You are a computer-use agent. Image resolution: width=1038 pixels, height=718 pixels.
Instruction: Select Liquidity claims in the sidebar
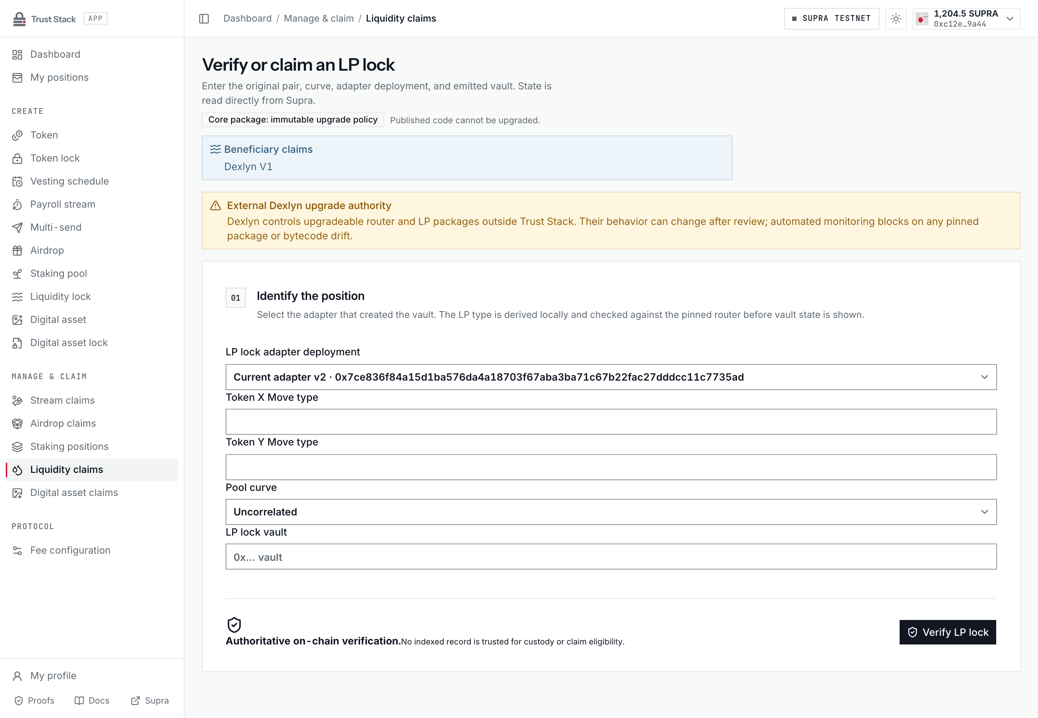pos(92,470)
